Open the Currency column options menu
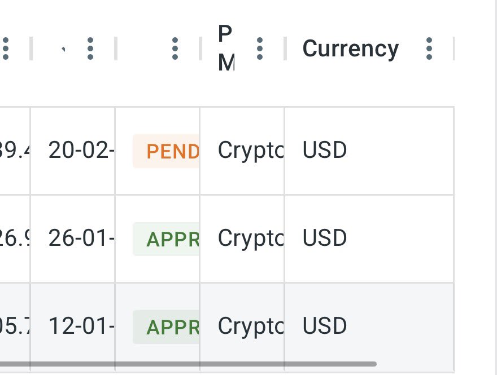 (x=429, y=49)
